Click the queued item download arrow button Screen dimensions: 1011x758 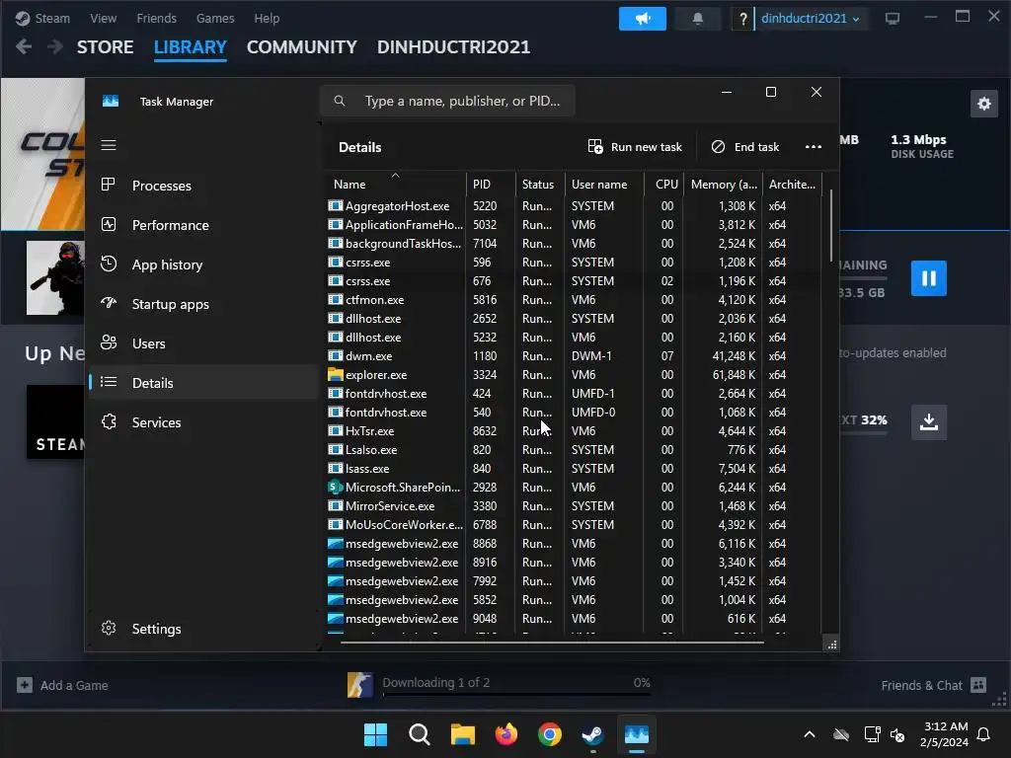(928, 422)
